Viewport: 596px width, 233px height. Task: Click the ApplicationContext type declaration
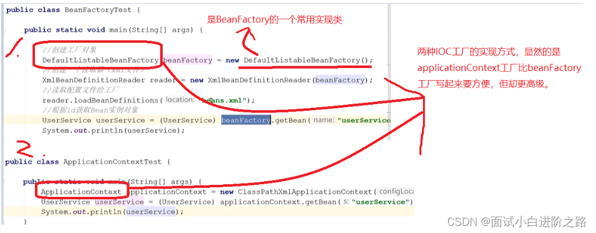tap(81, 191)
